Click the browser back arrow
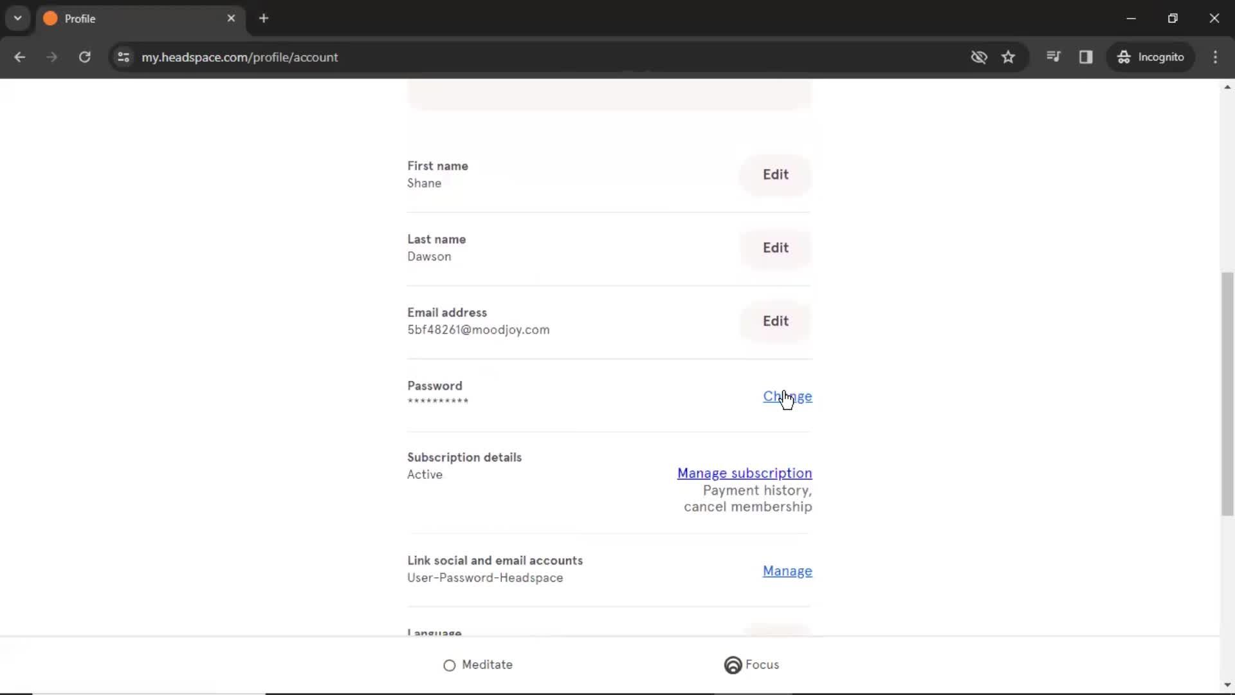 click(x=19, y=57)
